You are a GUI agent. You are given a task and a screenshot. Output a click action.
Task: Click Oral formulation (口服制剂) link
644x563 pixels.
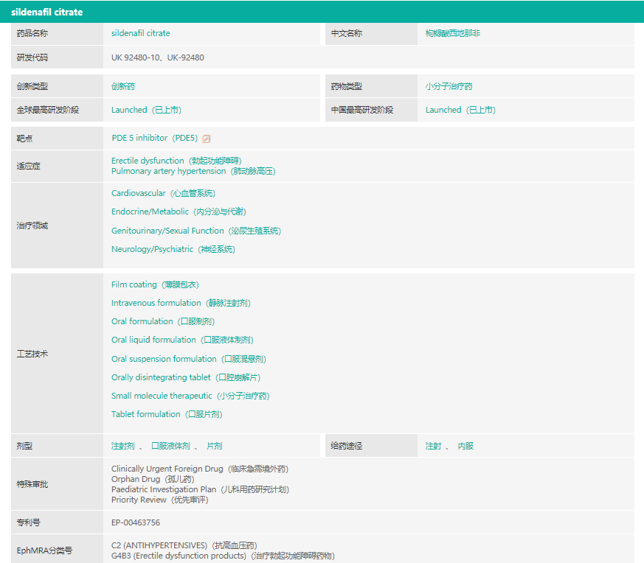(163, 321)
